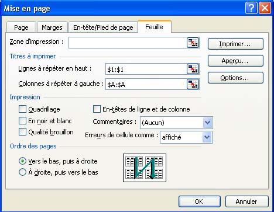This screenshot has width=274, height=212.
Task: Click inside Zone d'impression input field
Action: (128, 43)
